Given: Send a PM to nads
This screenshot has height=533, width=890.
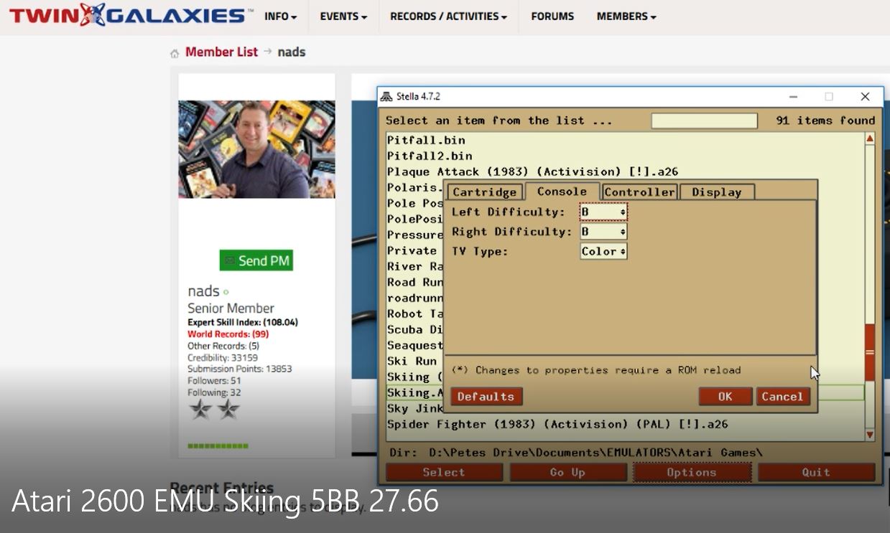Looking at the screenshot, I should [256, 260].
